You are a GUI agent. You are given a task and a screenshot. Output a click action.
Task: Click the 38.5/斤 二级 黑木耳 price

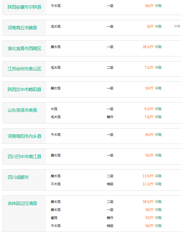[x=148, y=202]
